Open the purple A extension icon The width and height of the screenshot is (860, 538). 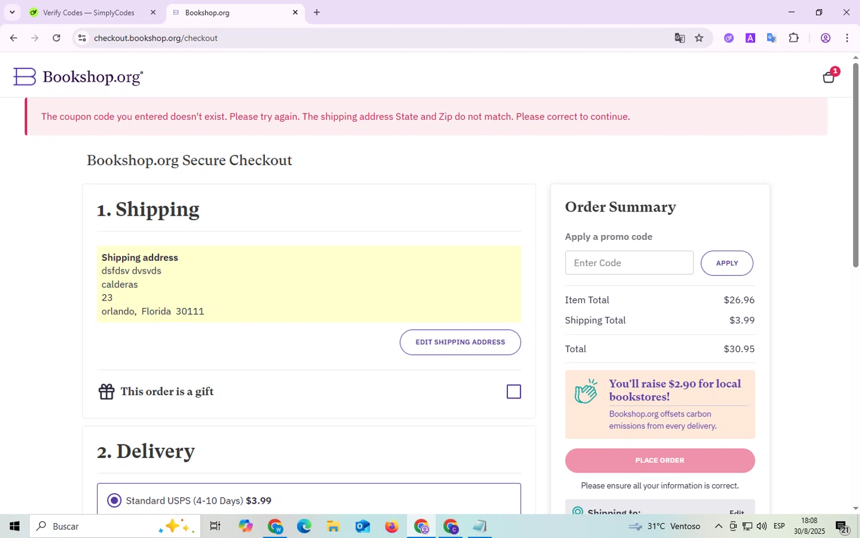click(750, 38)
